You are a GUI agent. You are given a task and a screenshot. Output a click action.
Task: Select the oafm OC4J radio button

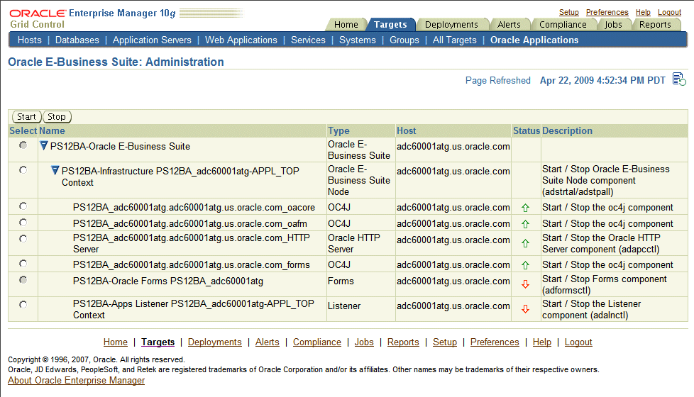[23, 223]
